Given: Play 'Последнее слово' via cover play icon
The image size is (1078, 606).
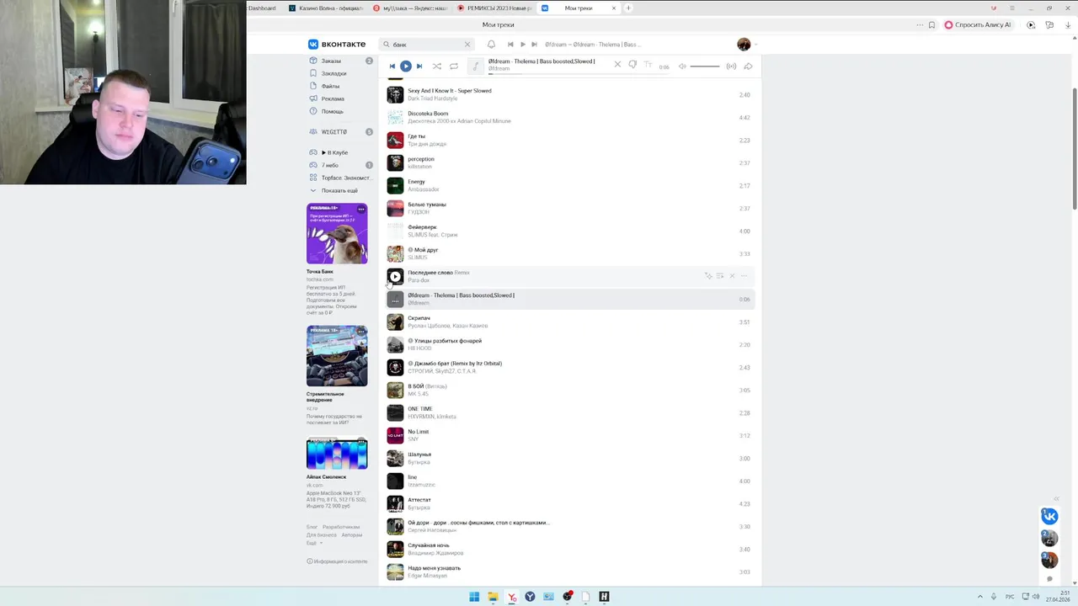Looking at the screenshot, I should [x=395, y=276].
